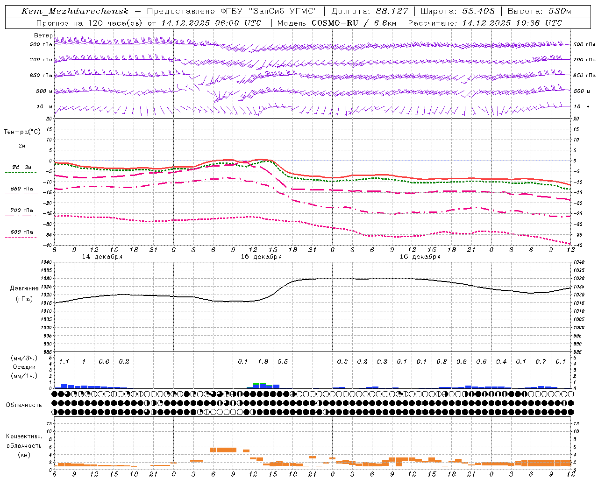Click the longitude value "Долгота: 88.127"
598x478 pixels.
pos(370,11)
